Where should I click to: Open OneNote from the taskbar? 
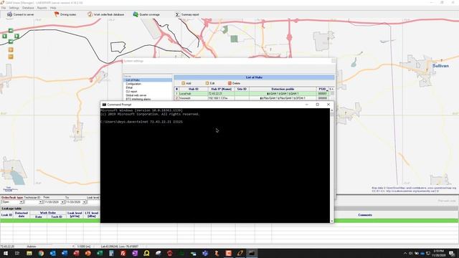coord(135,253)
